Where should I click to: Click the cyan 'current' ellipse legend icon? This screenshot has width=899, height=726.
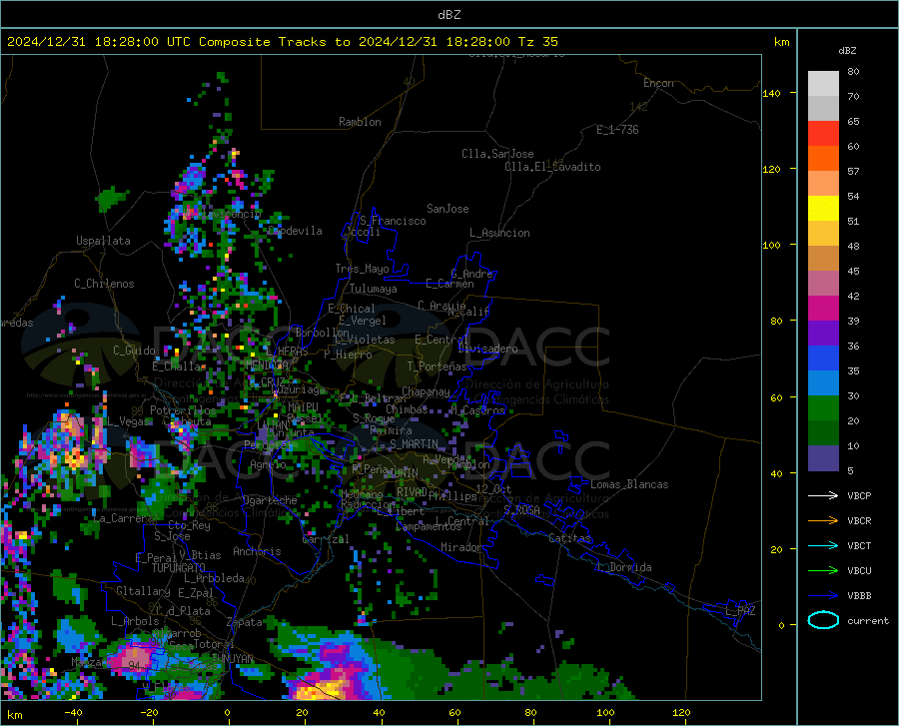[823, 620]
